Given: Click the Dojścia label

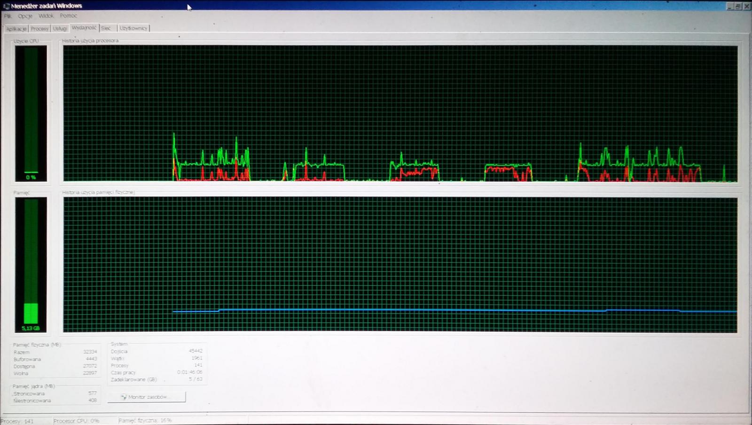Looking at the screenshot, I should tap(119, 352).
